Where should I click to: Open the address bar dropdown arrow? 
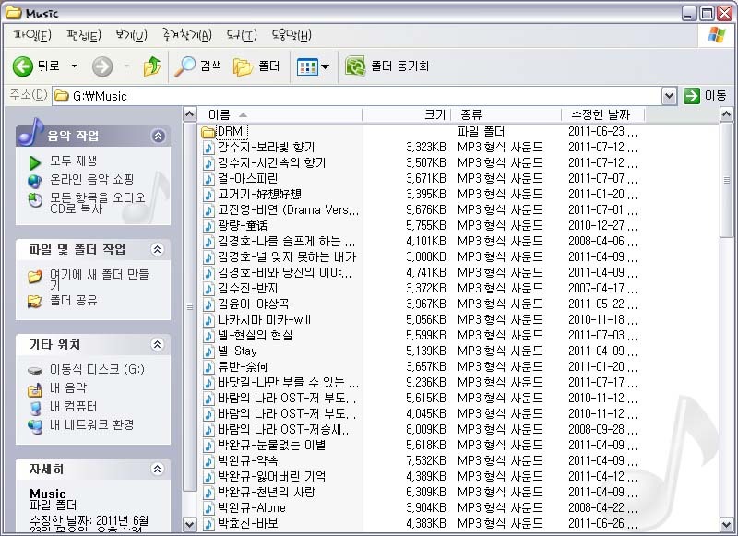click(670, 96)
